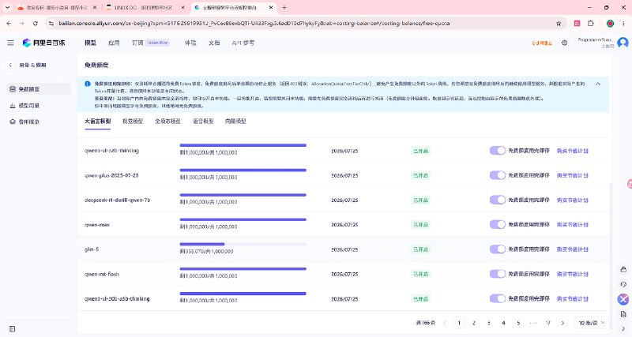
Task: Open the API 参考 menu item
Action: coord(243,43)
